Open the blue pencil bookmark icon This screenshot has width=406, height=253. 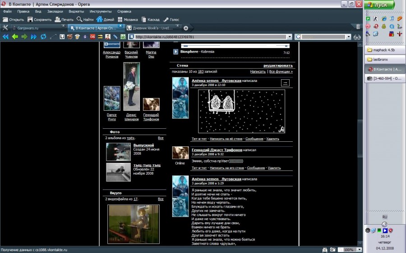click(115, 37)
